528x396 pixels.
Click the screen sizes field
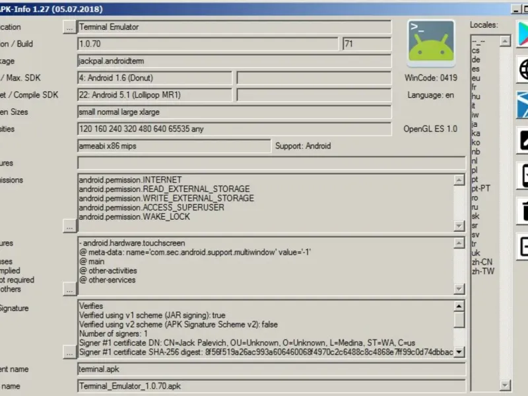pos(234,112)
